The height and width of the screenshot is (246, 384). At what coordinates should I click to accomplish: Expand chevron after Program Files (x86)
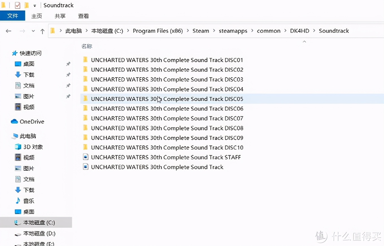[x=187, y=31]
